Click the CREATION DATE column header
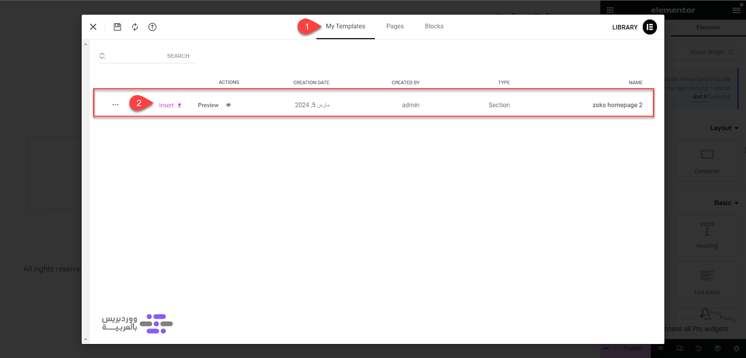Screen dimensions: 746x358 pos(311,83)
